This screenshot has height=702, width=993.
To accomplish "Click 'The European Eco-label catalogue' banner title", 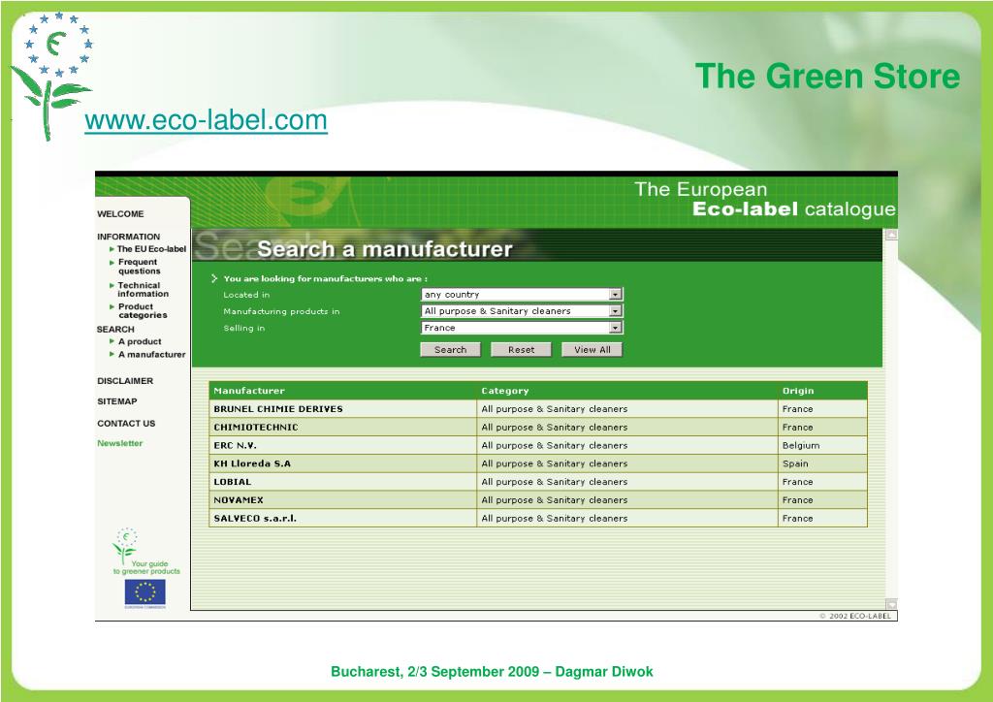I will [x=765, y=200].
